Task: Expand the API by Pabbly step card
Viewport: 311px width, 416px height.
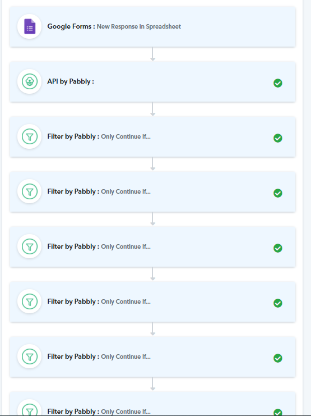Action: (x=152, y=81)
